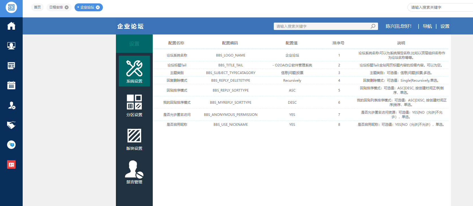
Task: Select the 主题类别 configuration name
Action: coord(177,73)
